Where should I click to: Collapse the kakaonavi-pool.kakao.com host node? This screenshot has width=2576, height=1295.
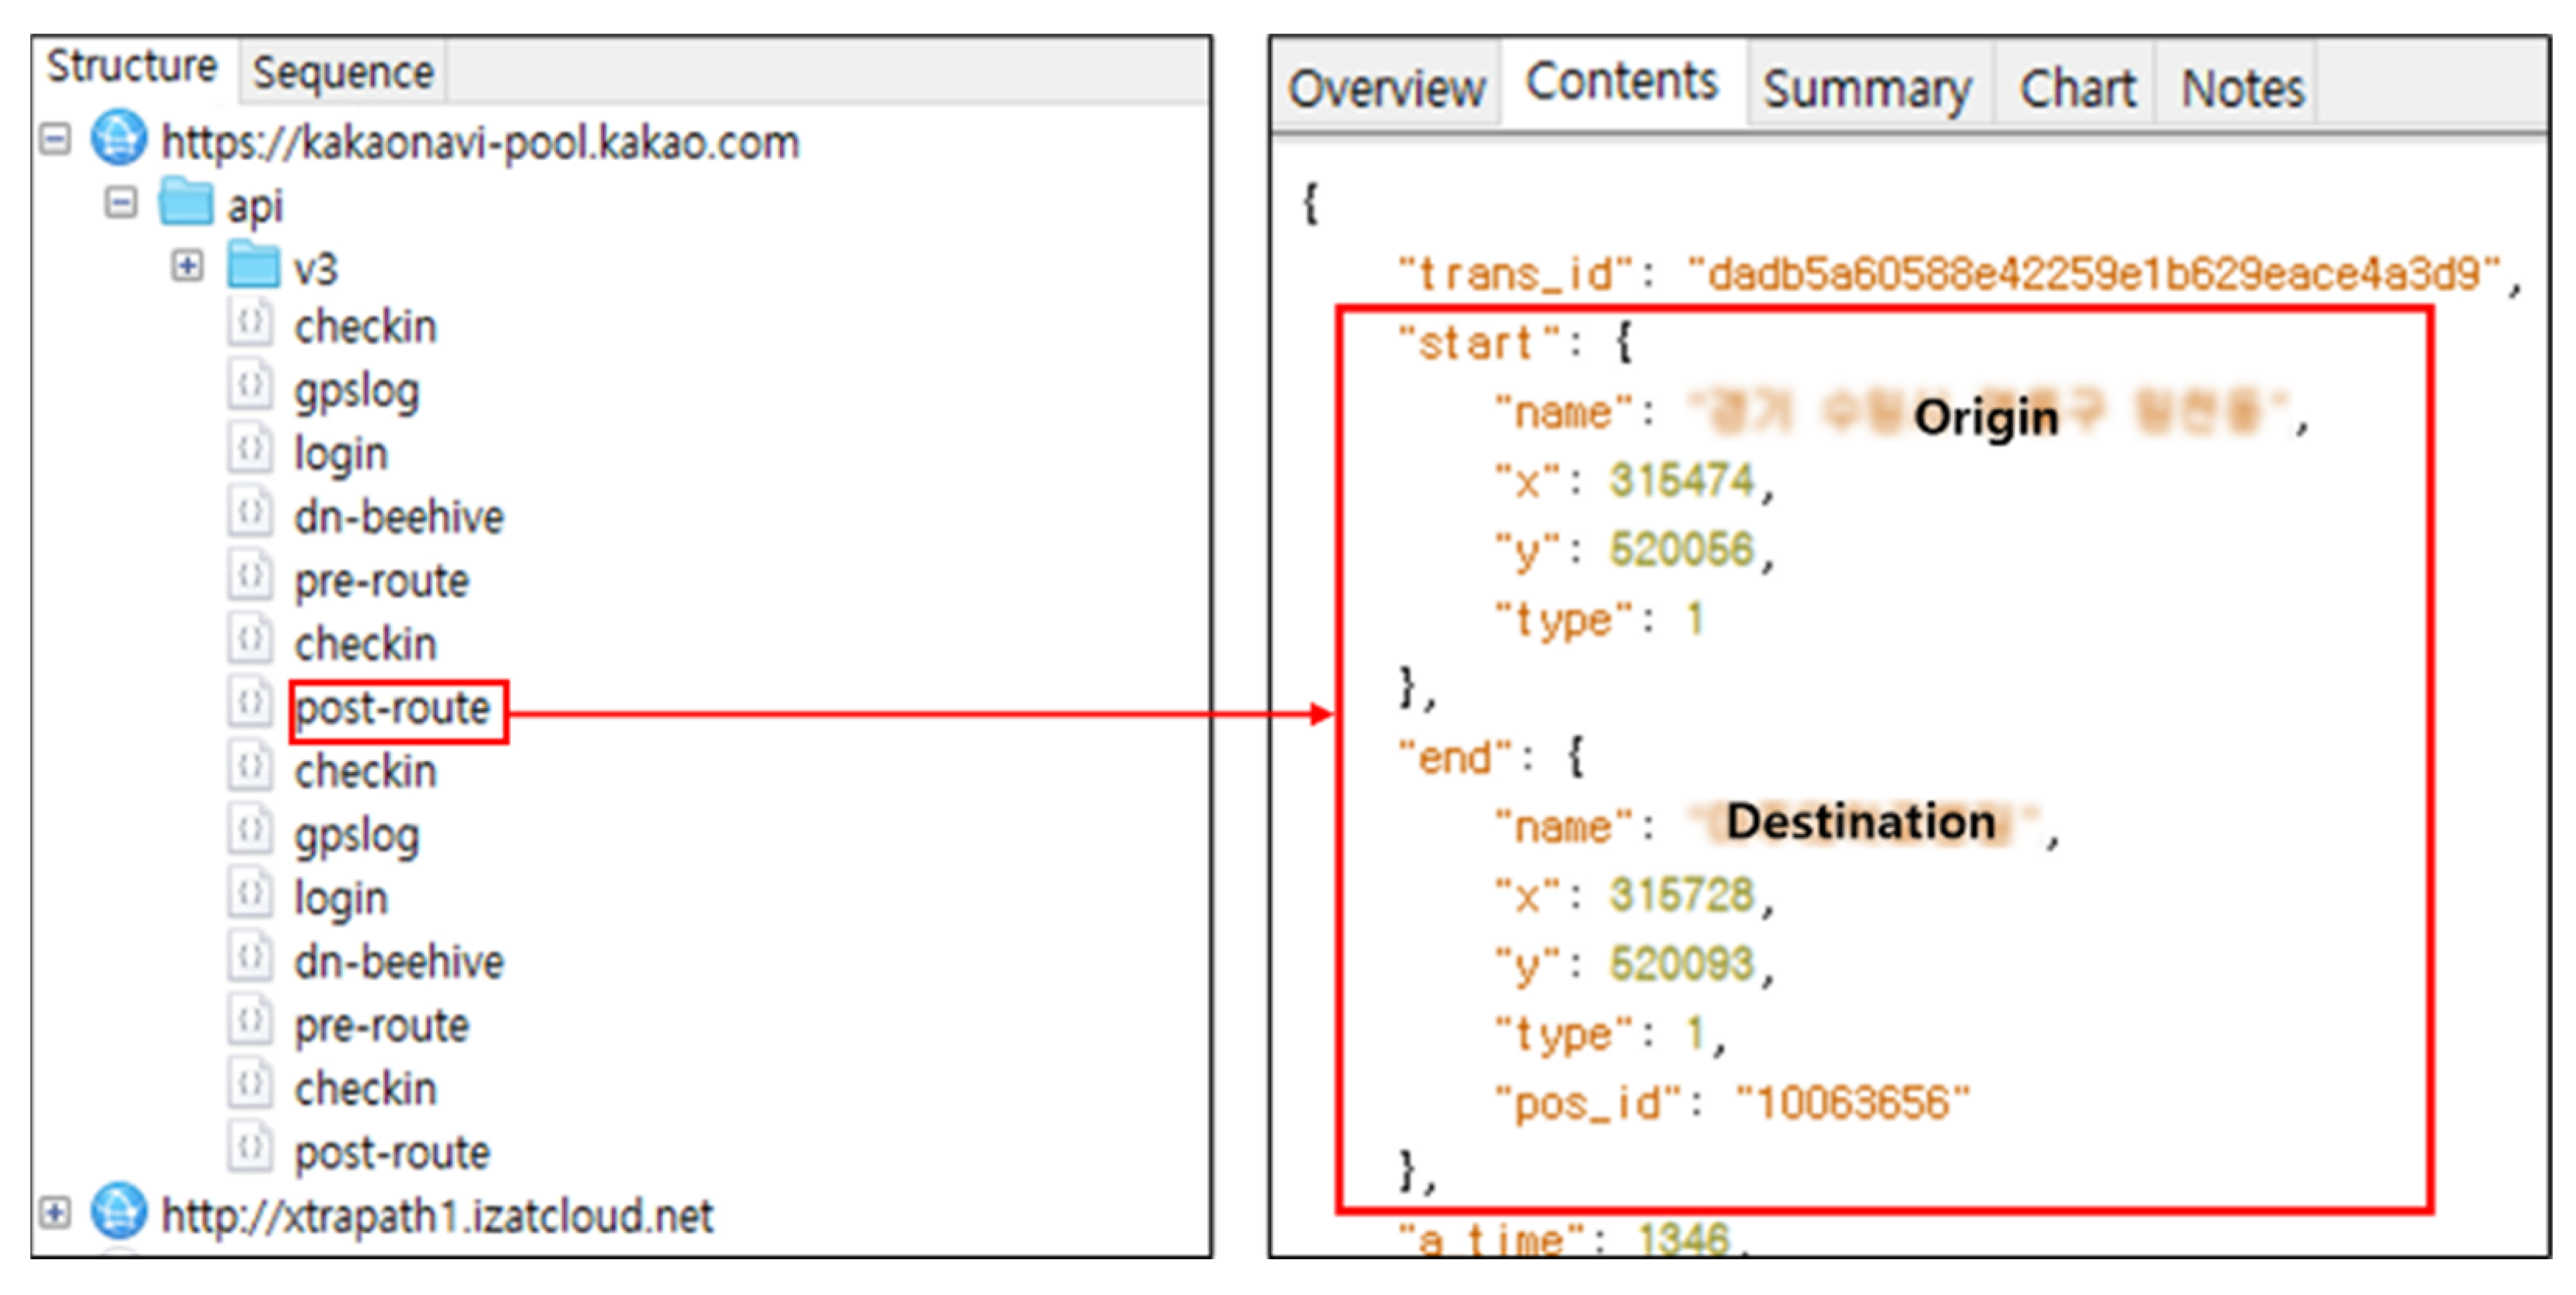(55, 139)
